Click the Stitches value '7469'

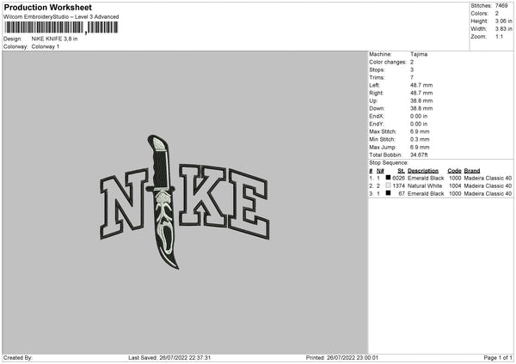click(x=501, y=6)
